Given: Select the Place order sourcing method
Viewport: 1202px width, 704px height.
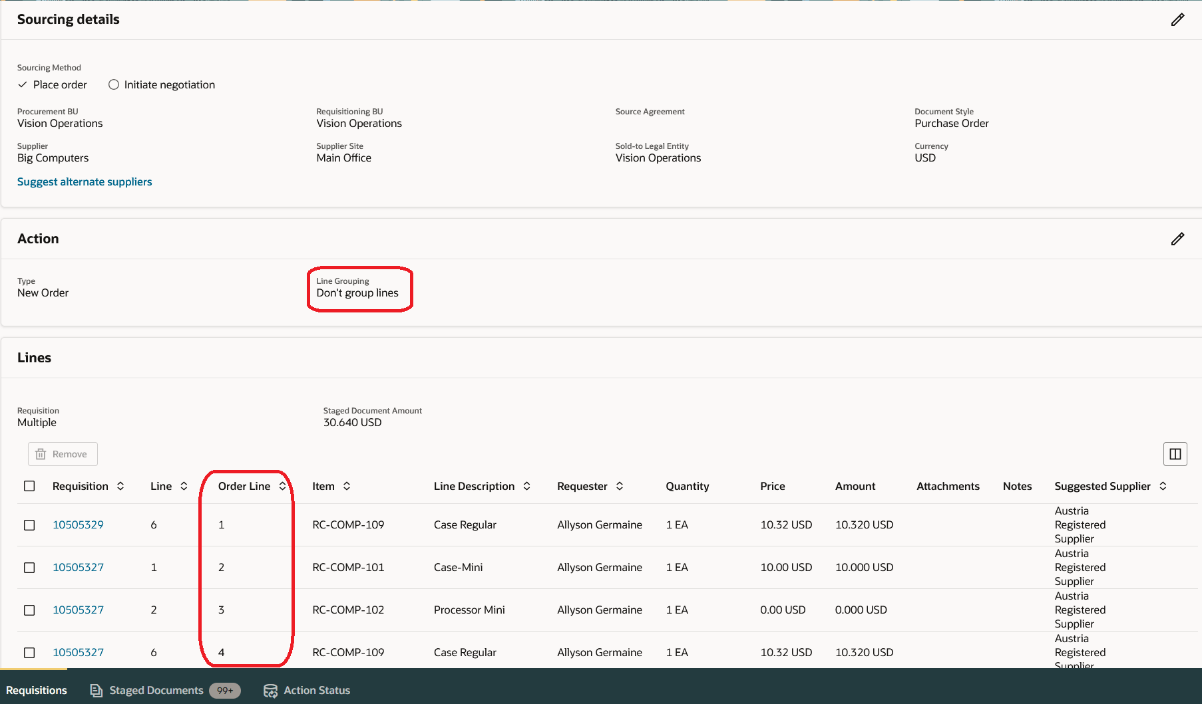Looking at the screenshot, I should point(53,84).
